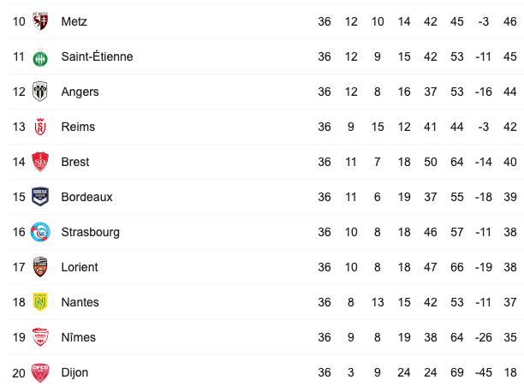Click the Nantes yellow shield logo
Viewport: 524px width, 392px height.
coord(40,302)
